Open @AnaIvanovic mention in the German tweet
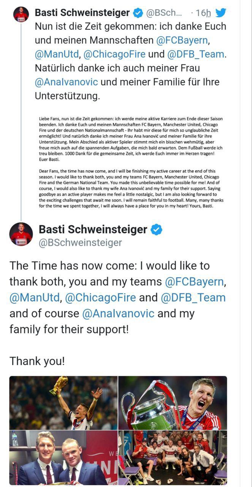 click(x=66, y=82)
